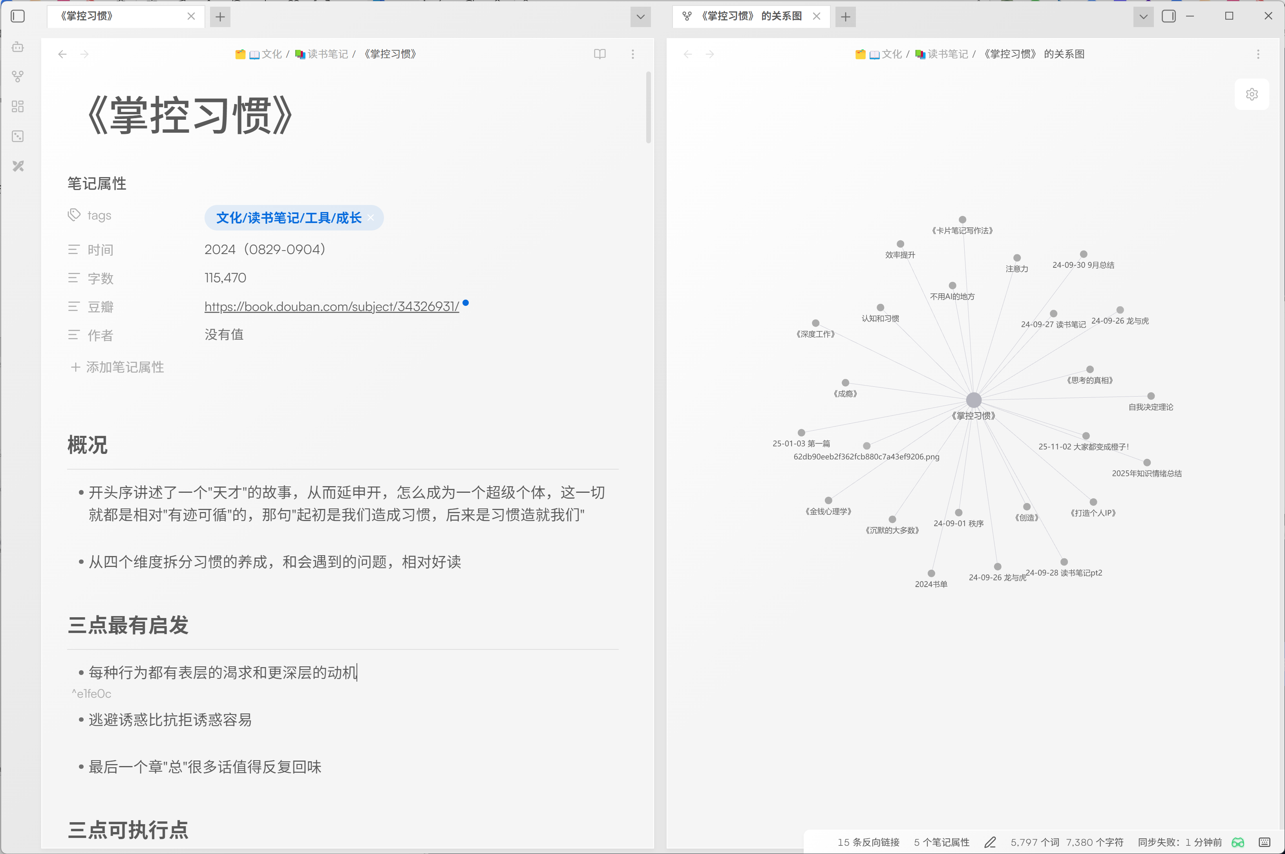
Task: Toggle the left sidebar panel icon
Action: click(18, 16)
